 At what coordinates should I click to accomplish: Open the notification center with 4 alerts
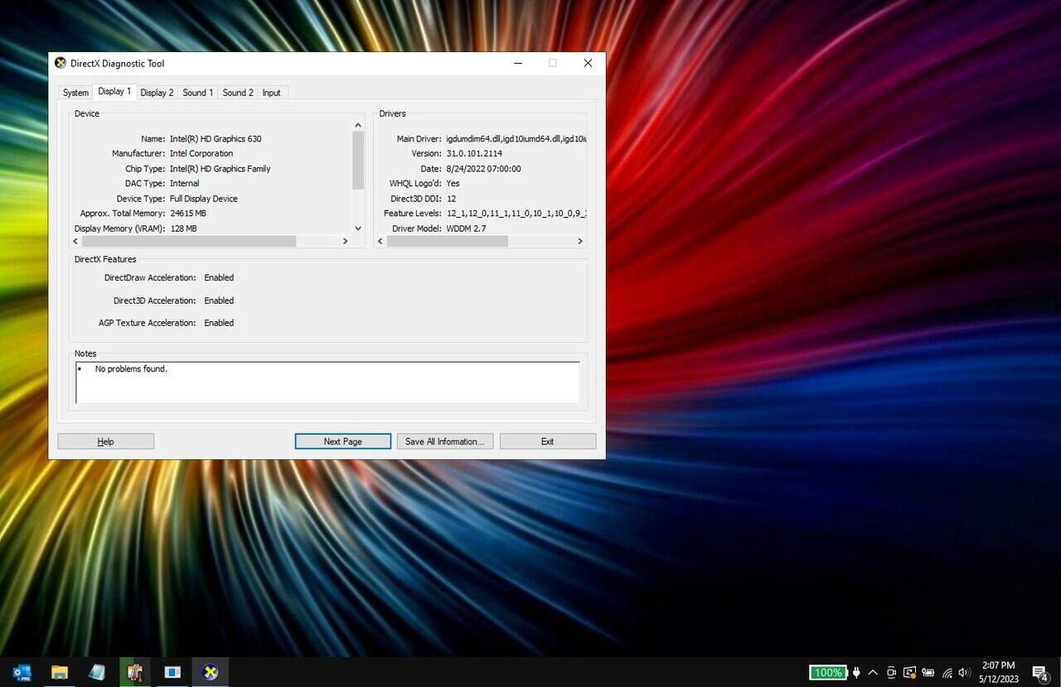click(x=1039, y=672)
